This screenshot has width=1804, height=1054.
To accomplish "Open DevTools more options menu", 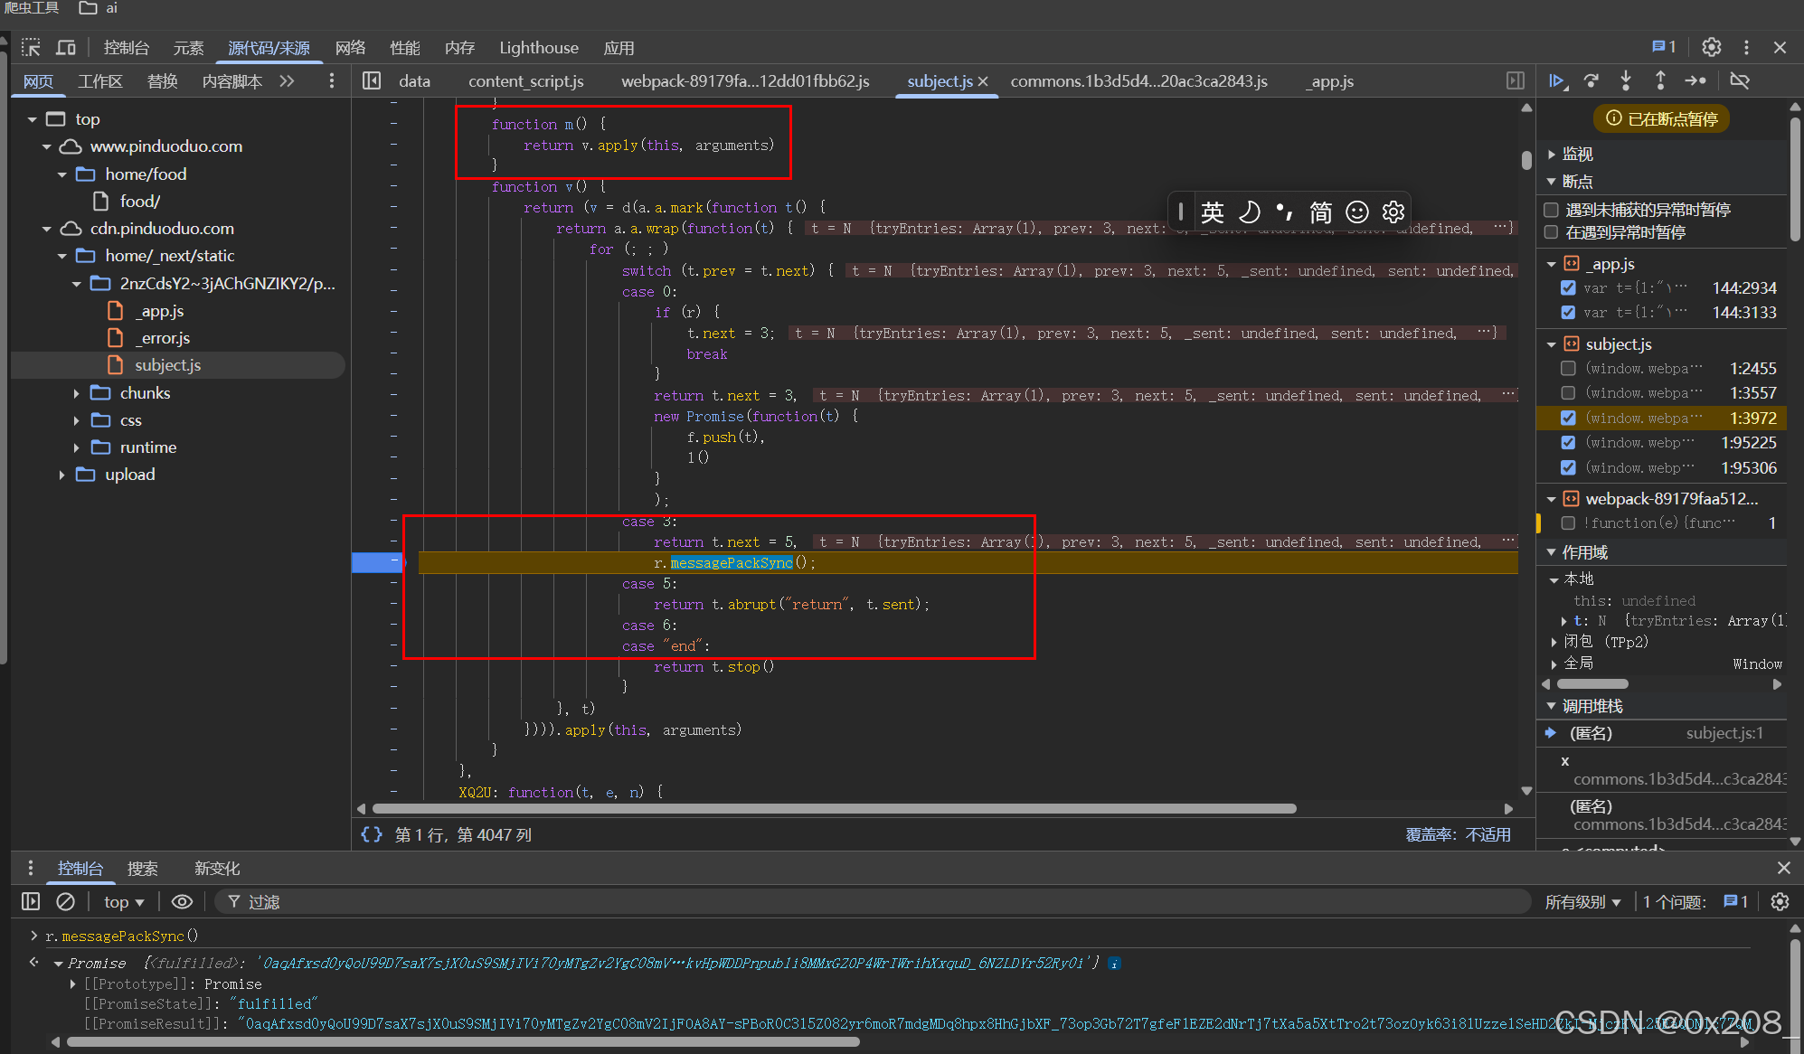I will tap(1746, 47).
